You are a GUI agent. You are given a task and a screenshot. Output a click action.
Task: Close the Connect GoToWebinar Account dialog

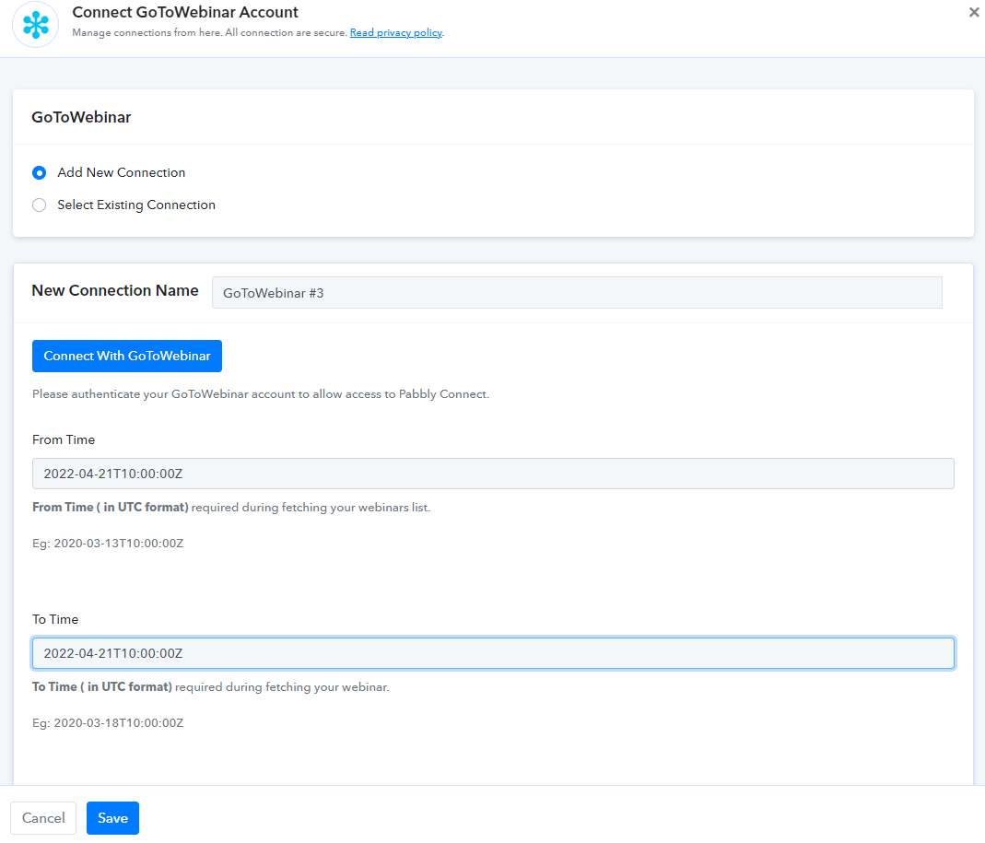point(974,12)
